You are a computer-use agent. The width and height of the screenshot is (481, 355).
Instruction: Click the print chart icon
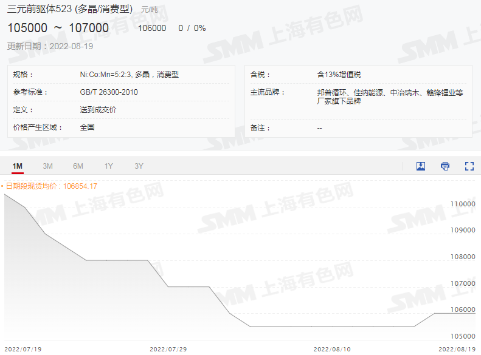point(445,166)
